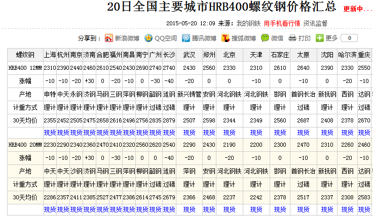Open 现货 link under 太原 20MM section

(303, 209)
